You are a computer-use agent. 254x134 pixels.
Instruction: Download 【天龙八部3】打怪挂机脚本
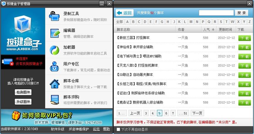[244, 66]
